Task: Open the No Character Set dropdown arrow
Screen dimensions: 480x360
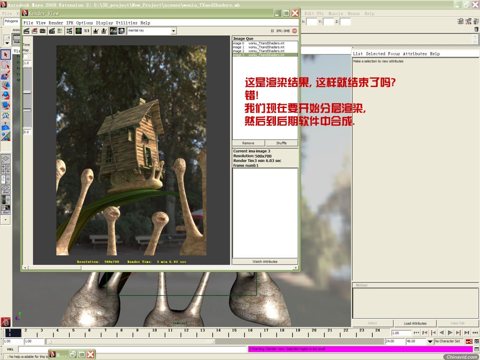Action: point(430,341)
